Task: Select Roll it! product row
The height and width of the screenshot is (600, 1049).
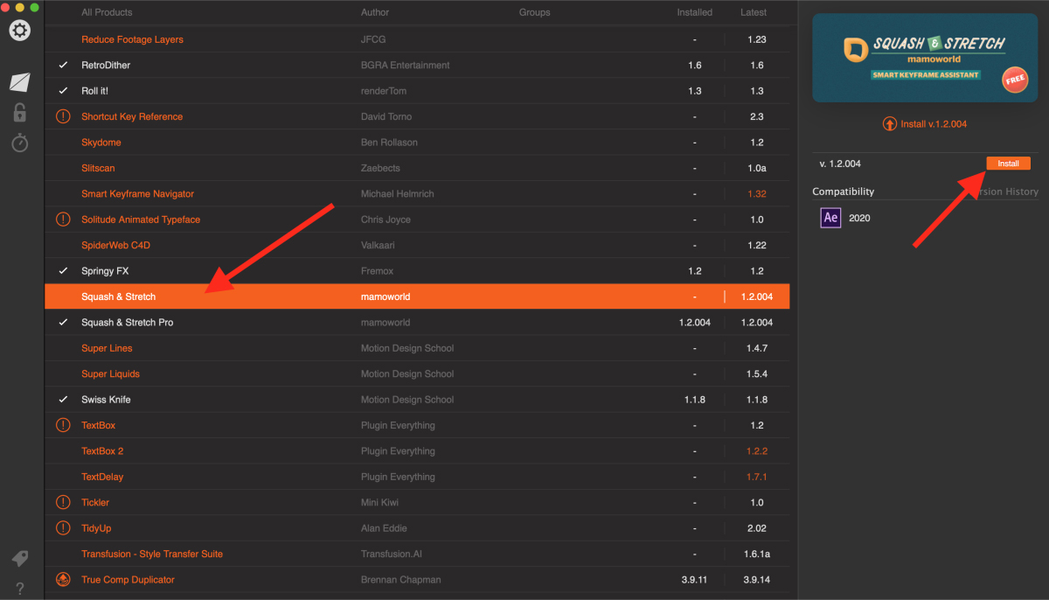Action: (x=417, y=91)
